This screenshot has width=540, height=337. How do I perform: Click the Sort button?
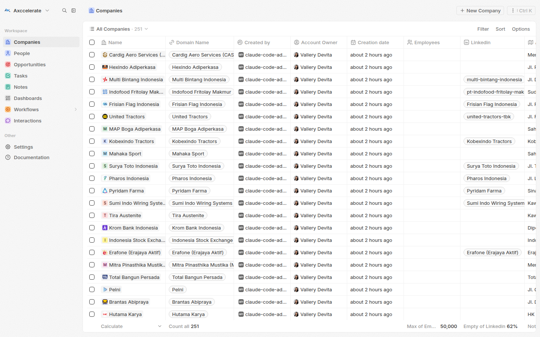click(500, 29)
